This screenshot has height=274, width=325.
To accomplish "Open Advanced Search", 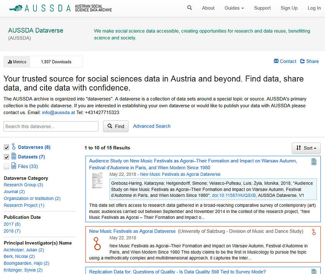I will [x=152, y=126].
